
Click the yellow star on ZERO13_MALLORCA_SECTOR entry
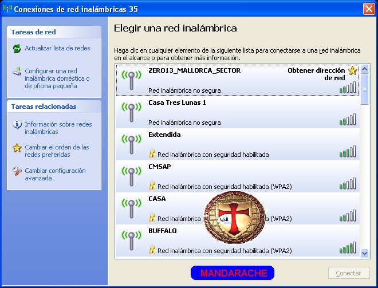(x=353, y=71)
